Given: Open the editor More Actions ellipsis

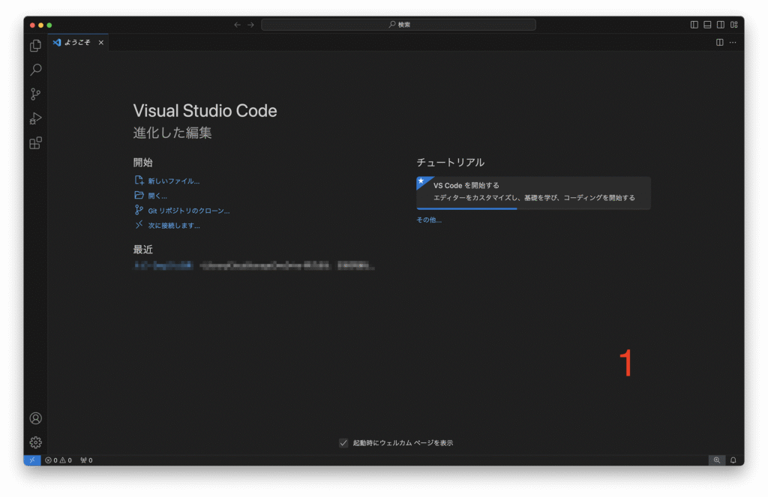Looking at the screenshot, I should pos(733,43).
